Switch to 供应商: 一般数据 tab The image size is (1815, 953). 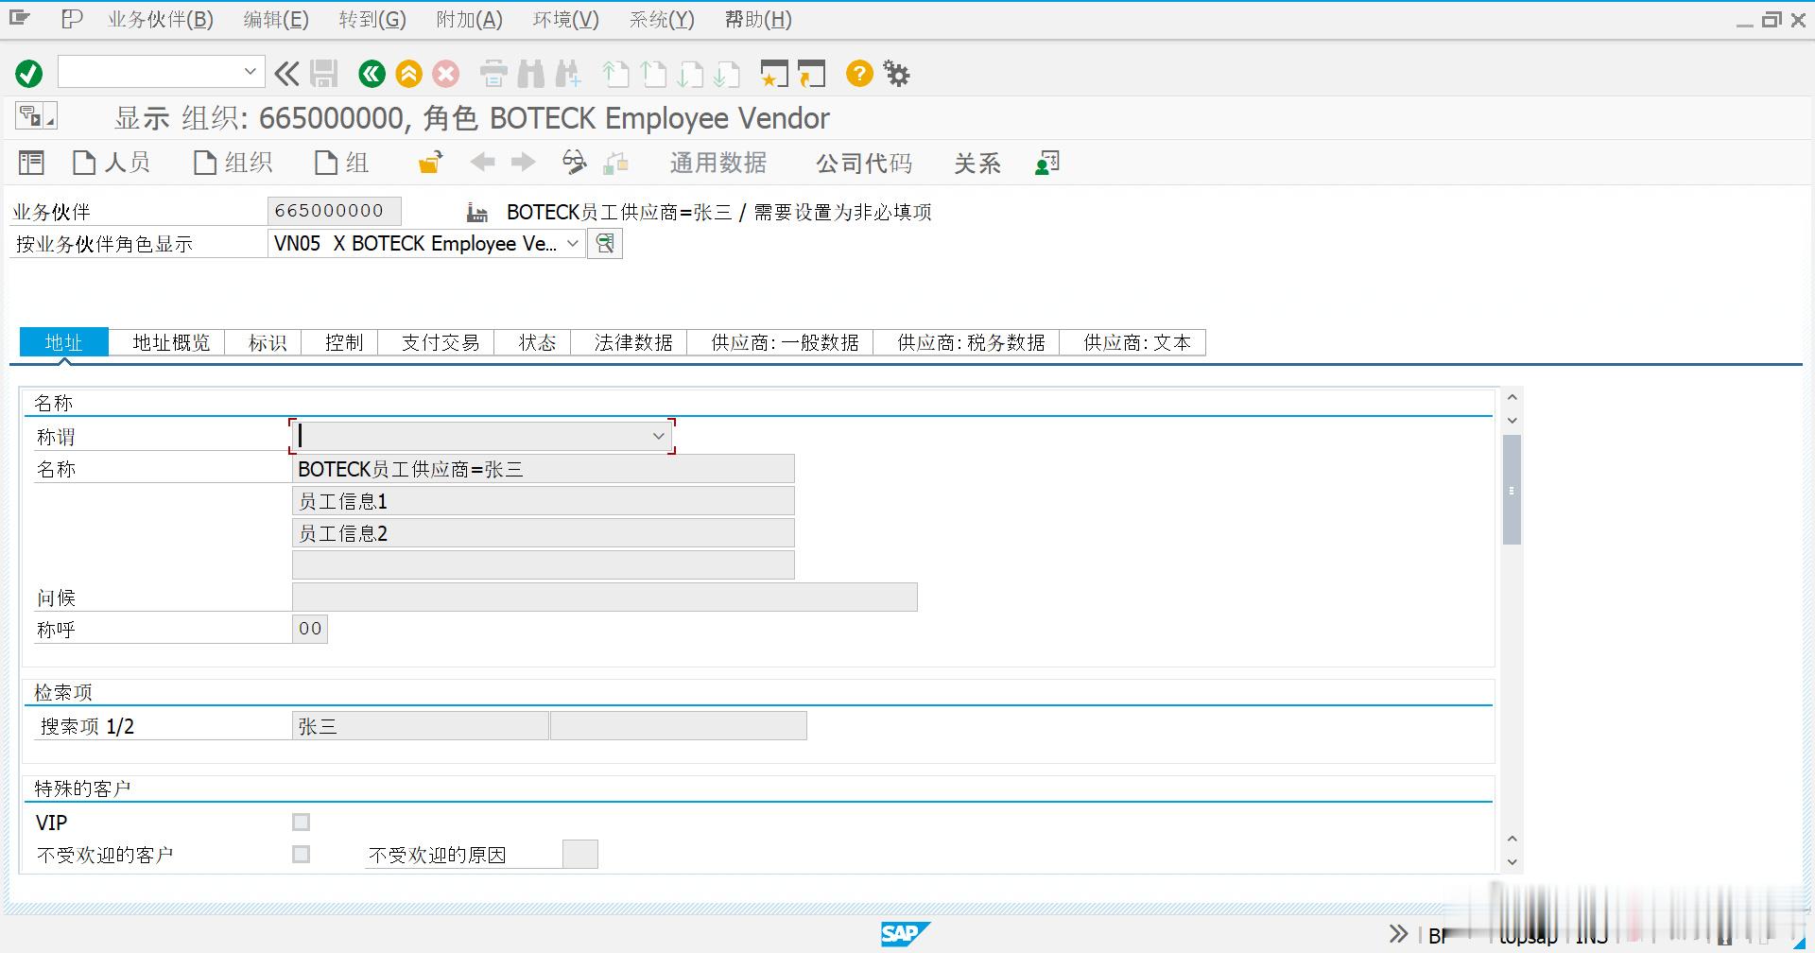(785, 342)
